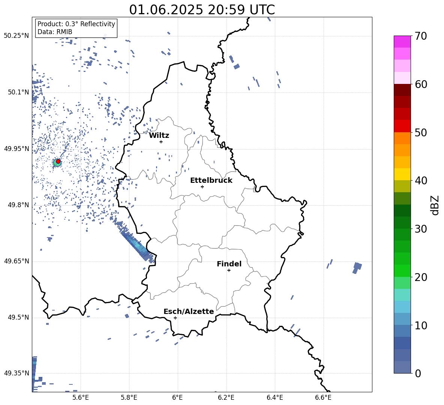Select the Findel city label

tap(229, 264)
